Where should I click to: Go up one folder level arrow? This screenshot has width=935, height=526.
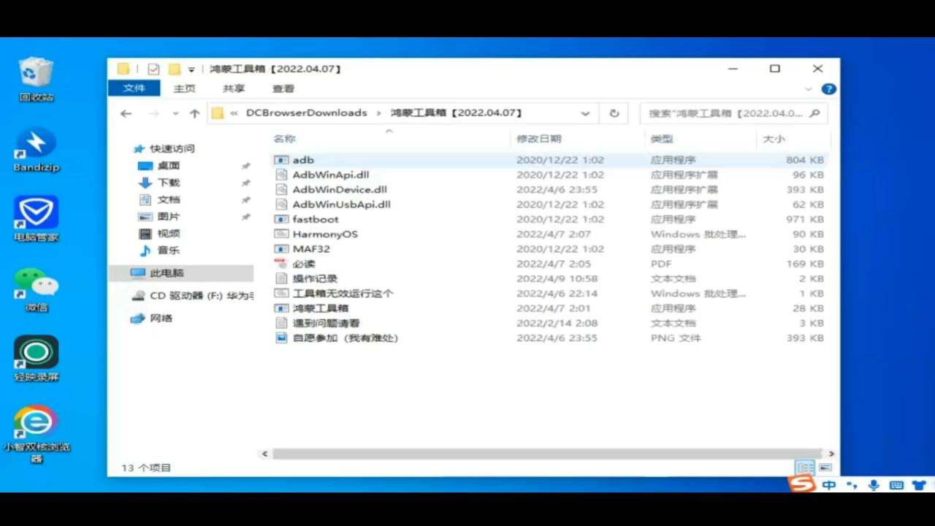click(194, 113)
